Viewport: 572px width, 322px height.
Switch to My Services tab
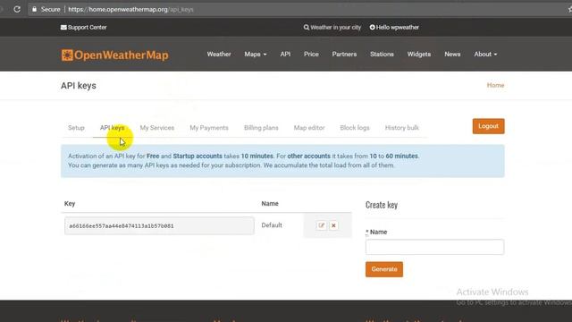click(x=157, y=128)
